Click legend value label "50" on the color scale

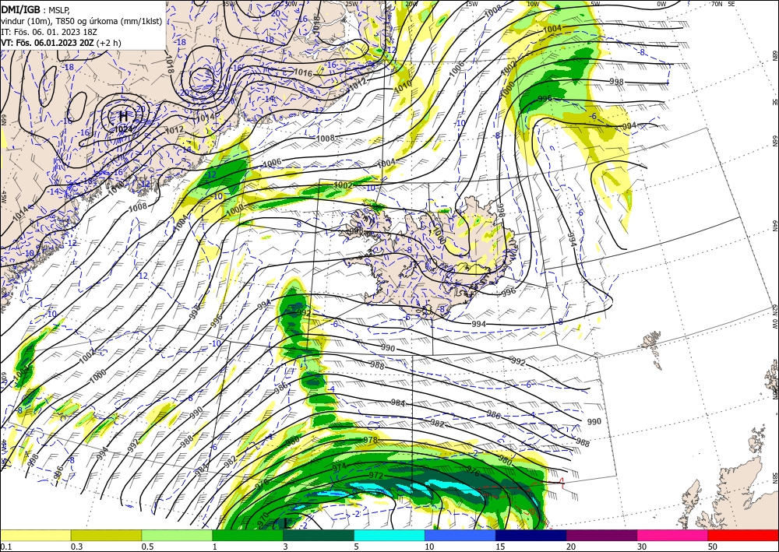pos(713,547)
